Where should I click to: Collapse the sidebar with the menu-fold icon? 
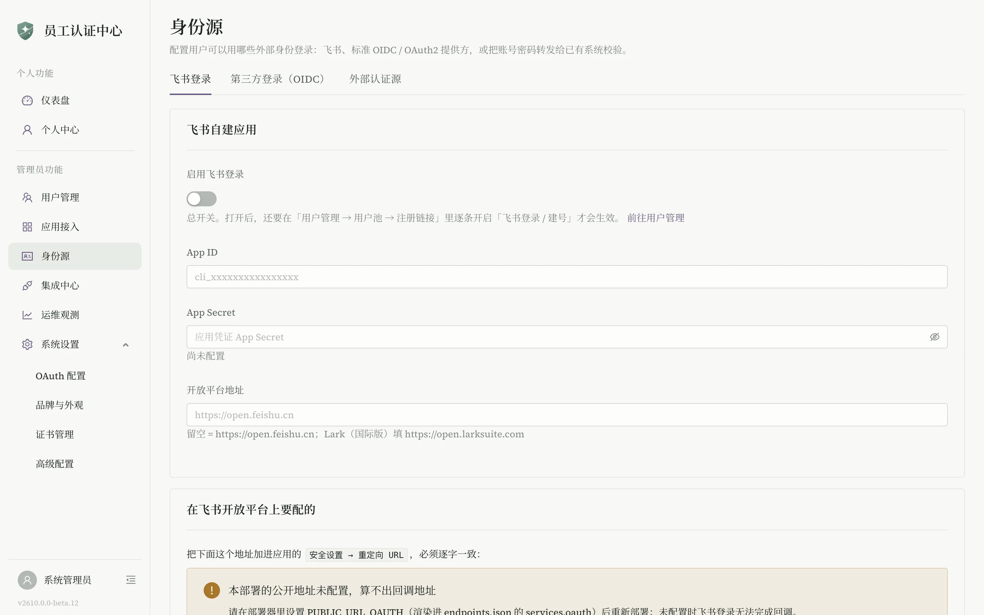coord(131,580)
